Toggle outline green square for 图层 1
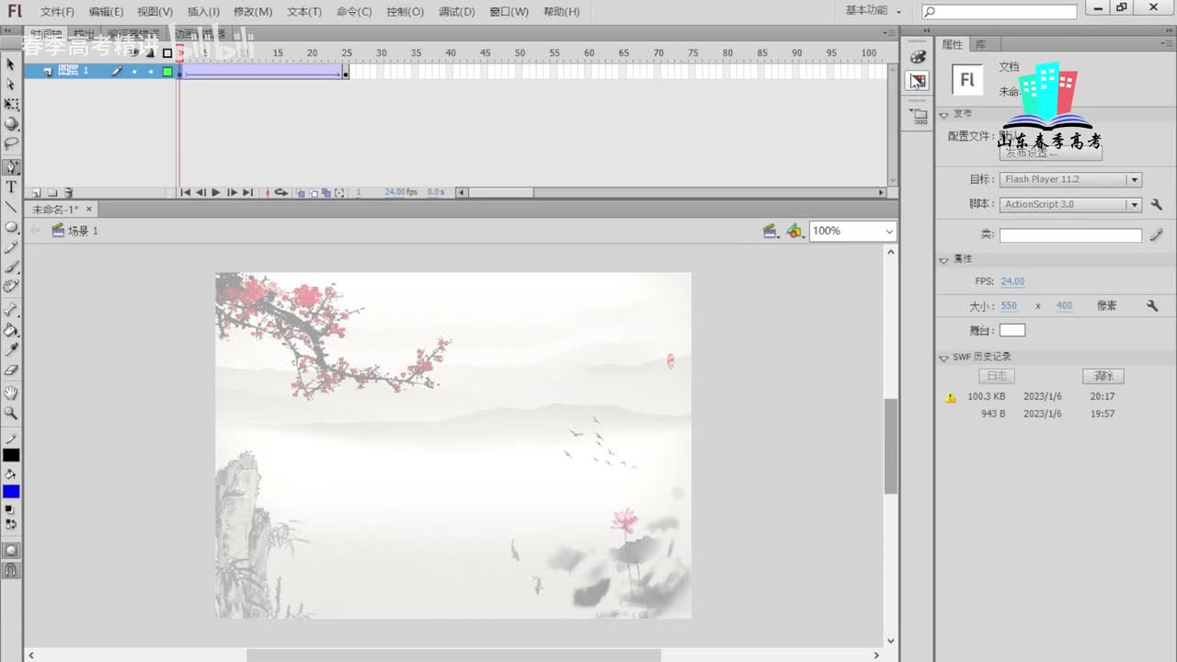 [x=167, y=71]
